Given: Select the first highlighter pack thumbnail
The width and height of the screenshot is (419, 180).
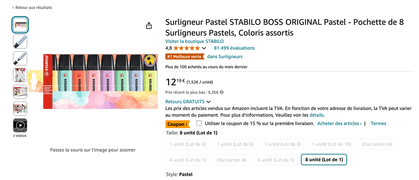Looking at the screenshot, I should [20, 25].
